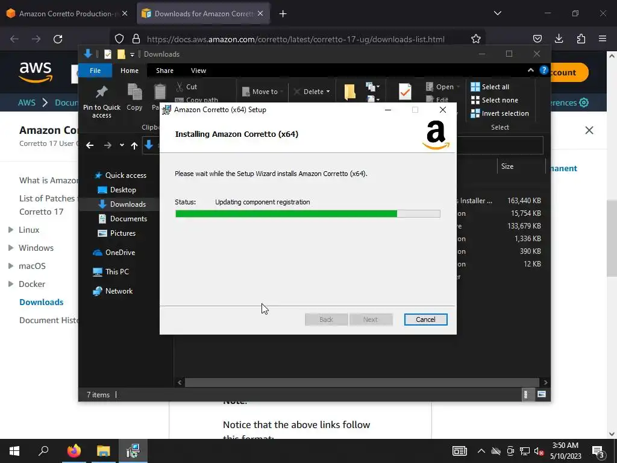Screen dimensions: 617x463
Task: Open a new Firefox tab with plus
Action: point(283,14)
